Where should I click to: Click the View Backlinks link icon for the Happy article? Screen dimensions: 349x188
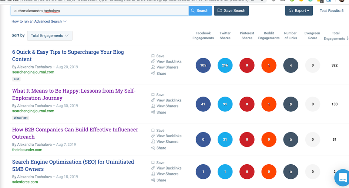153,100
